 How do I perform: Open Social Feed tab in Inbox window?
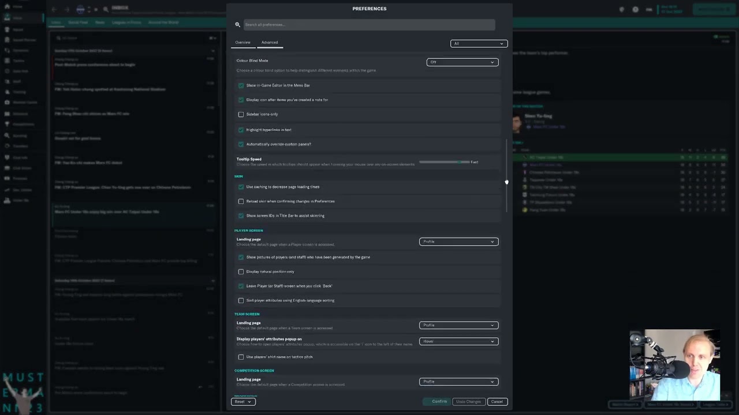78,22
